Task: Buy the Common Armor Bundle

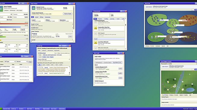Action: point(120,73)
